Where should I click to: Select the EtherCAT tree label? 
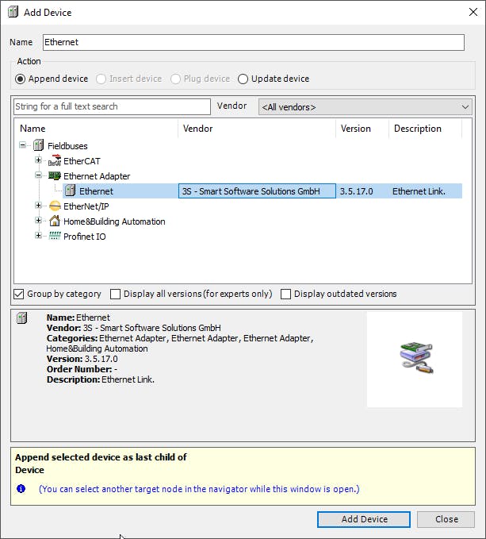pyautogui.click(x=82, y=161)
